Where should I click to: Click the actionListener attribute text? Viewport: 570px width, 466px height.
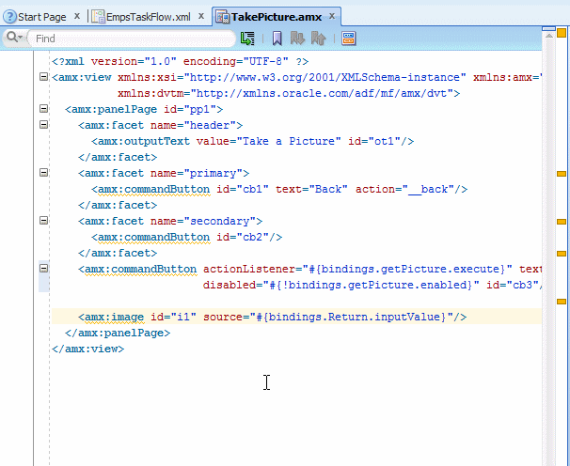click(x=253, y=269)
